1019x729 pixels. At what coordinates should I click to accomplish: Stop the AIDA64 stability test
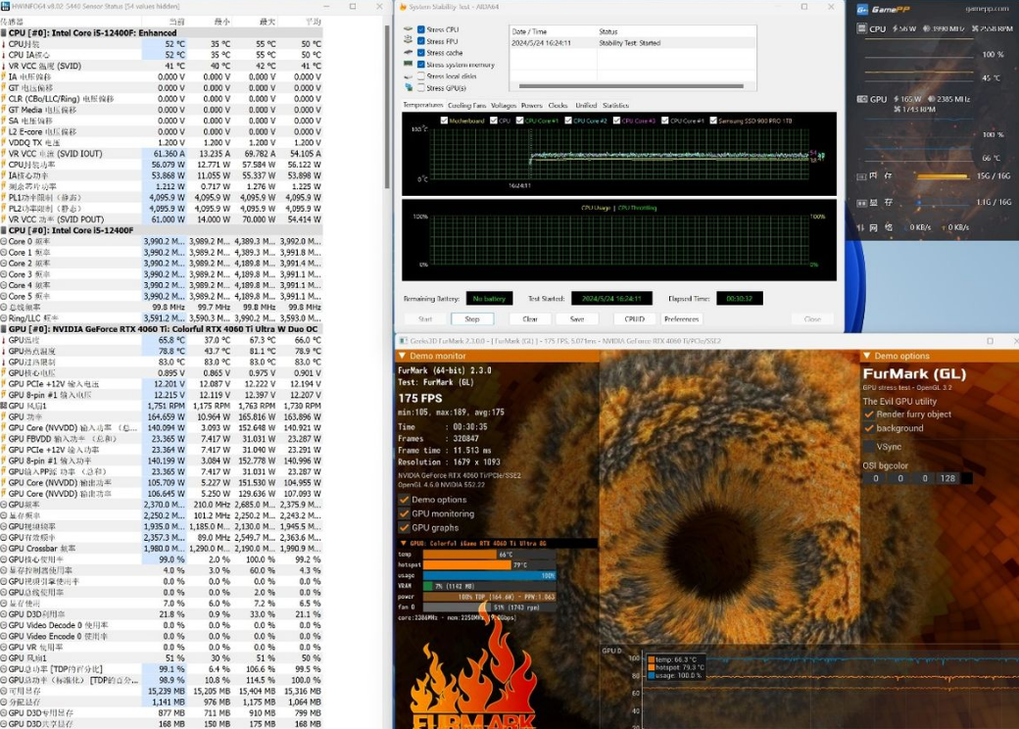point(472,319)
